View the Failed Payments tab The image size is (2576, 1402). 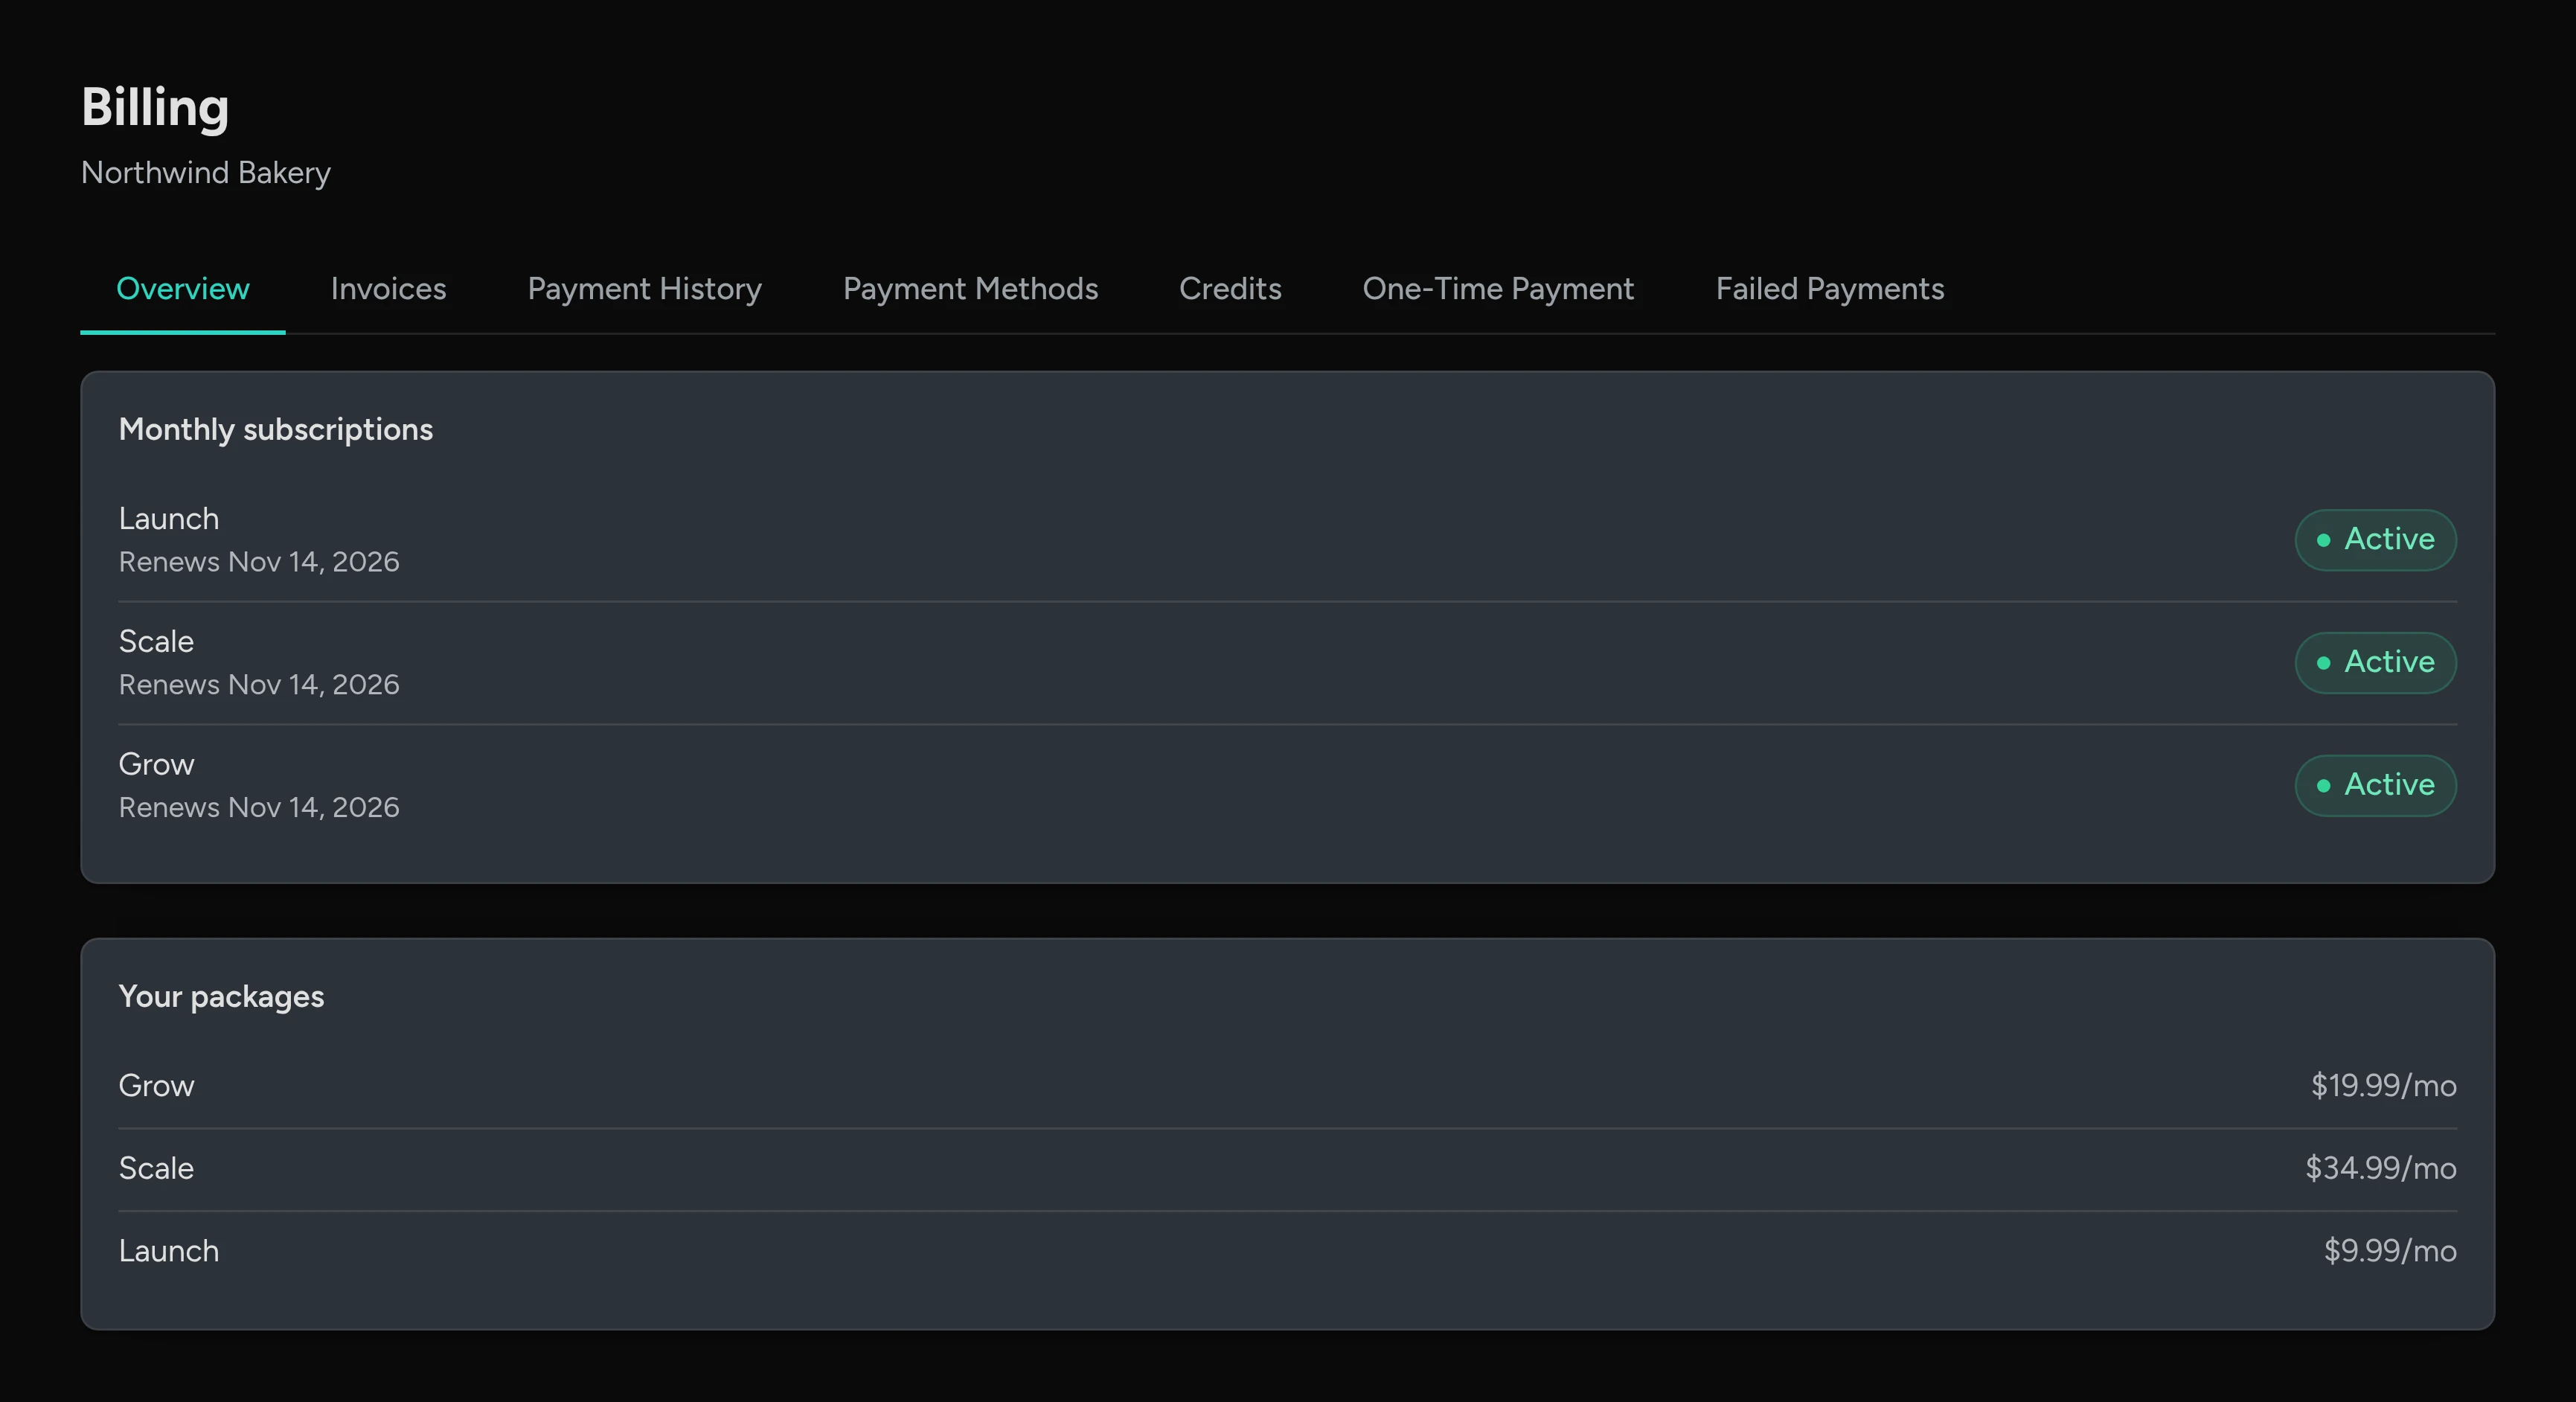point(1829,289)
